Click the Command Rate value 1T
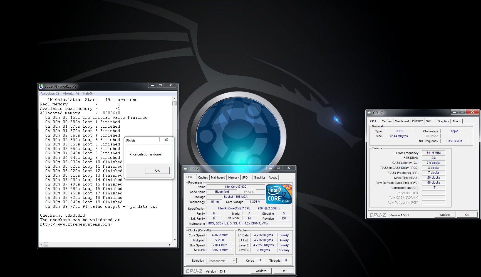 click(x=433, y=188)
